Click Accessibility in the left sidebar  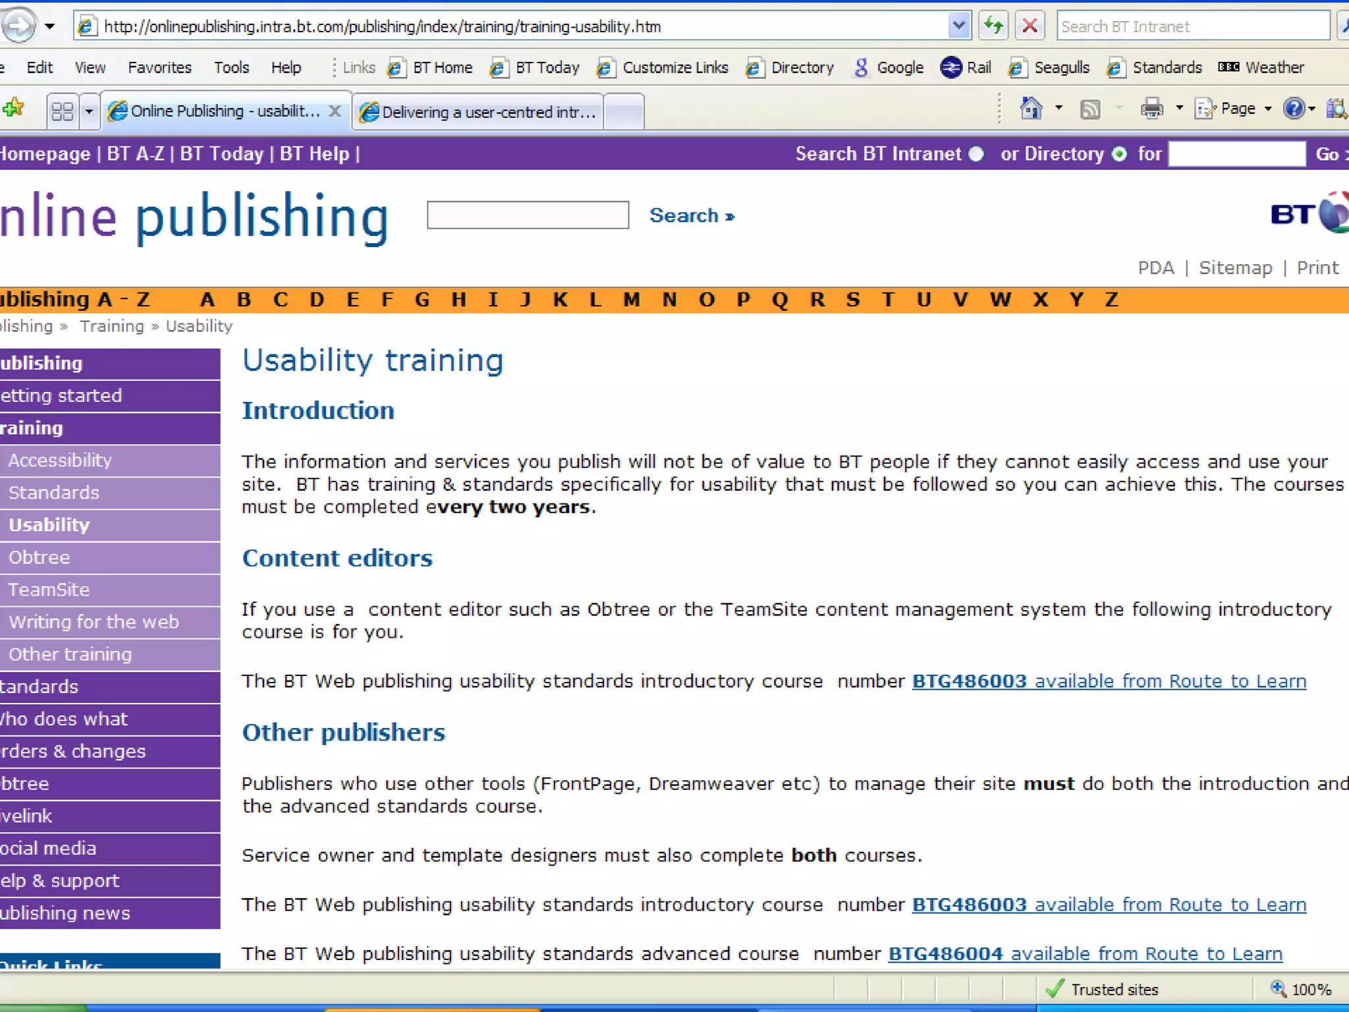pos(60,460)
